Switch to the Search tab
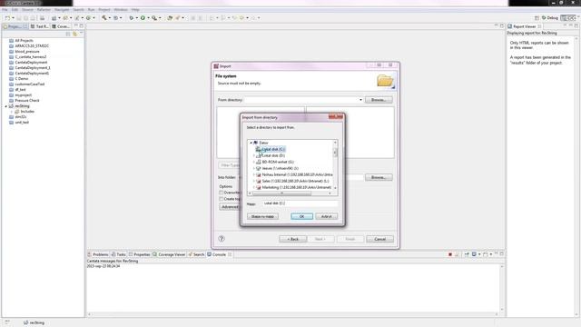 196,254
